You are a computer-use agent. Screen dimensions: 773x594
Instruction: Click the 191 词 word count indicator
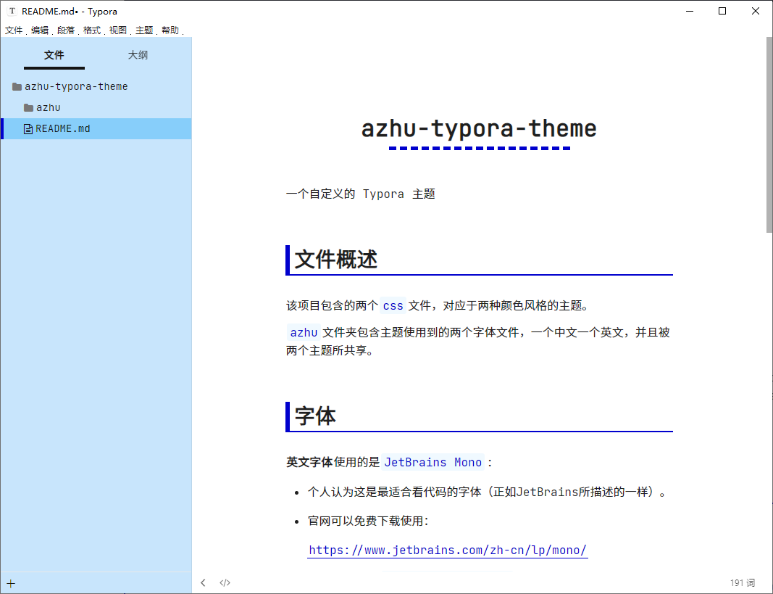(x=742, y=582)
